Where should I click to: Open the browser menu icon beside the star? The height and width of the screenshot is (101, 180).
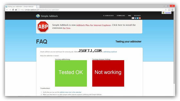(x=173, y=10)
